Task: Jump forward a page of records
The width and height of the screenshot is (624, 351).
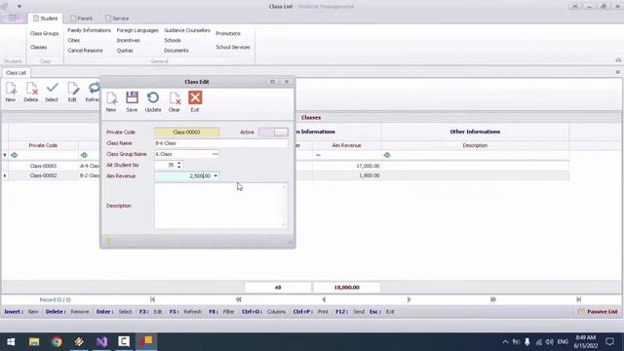Action: click(x=493, y=299)
